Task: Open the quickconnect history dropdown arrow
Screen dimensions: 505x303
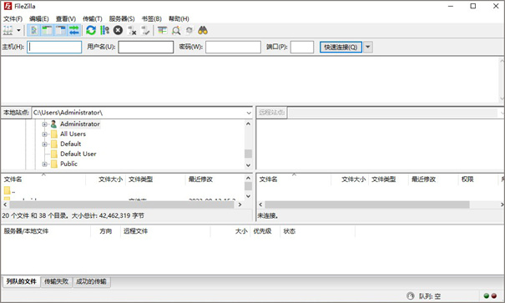Action: pos(368,47)
